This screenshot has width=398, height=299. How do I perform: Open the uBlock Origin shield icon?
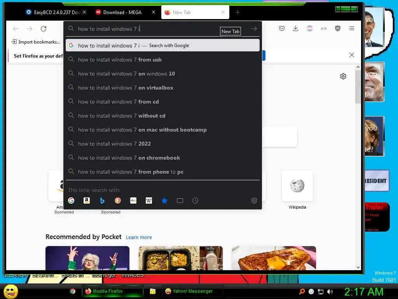[x=338, y=28]
